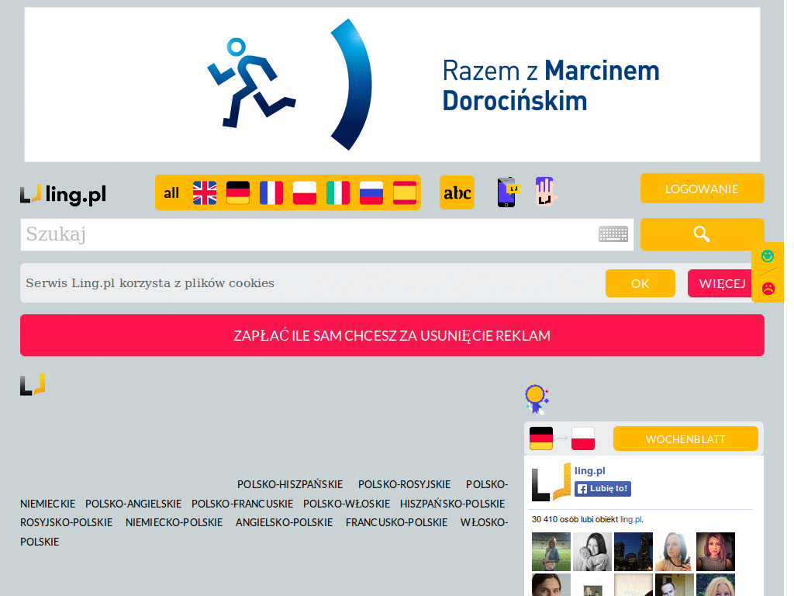Choose the Polish flag in language bar

[x=305, y=193]
